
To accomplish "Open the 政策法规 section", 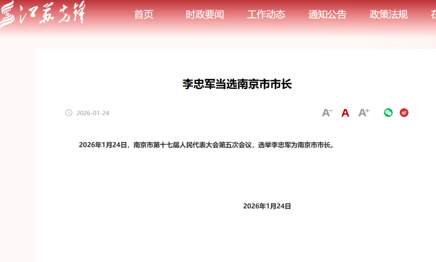I will pos(388,15).
